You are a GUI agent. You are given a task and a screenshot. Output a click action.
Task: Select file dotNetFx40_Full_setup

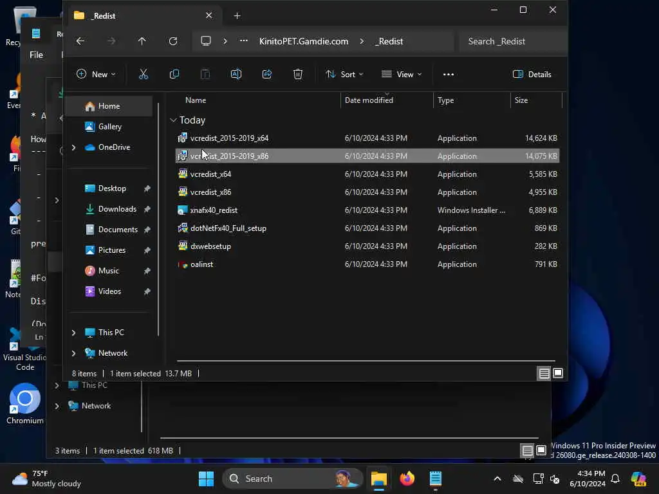(x=367, y=228)
